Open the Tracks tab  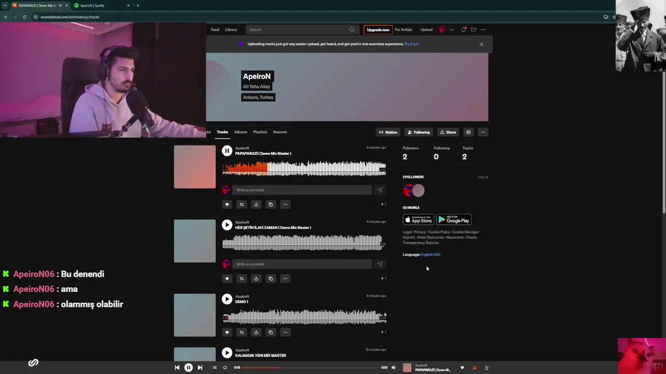tap(222, 132)
